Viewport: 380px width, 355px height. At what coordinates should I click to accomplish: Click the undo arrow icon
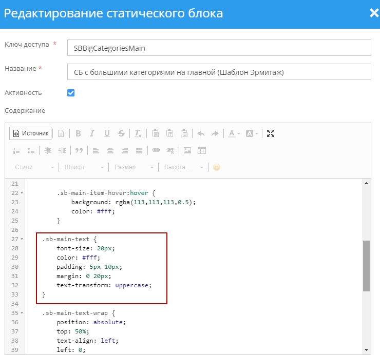201,133
